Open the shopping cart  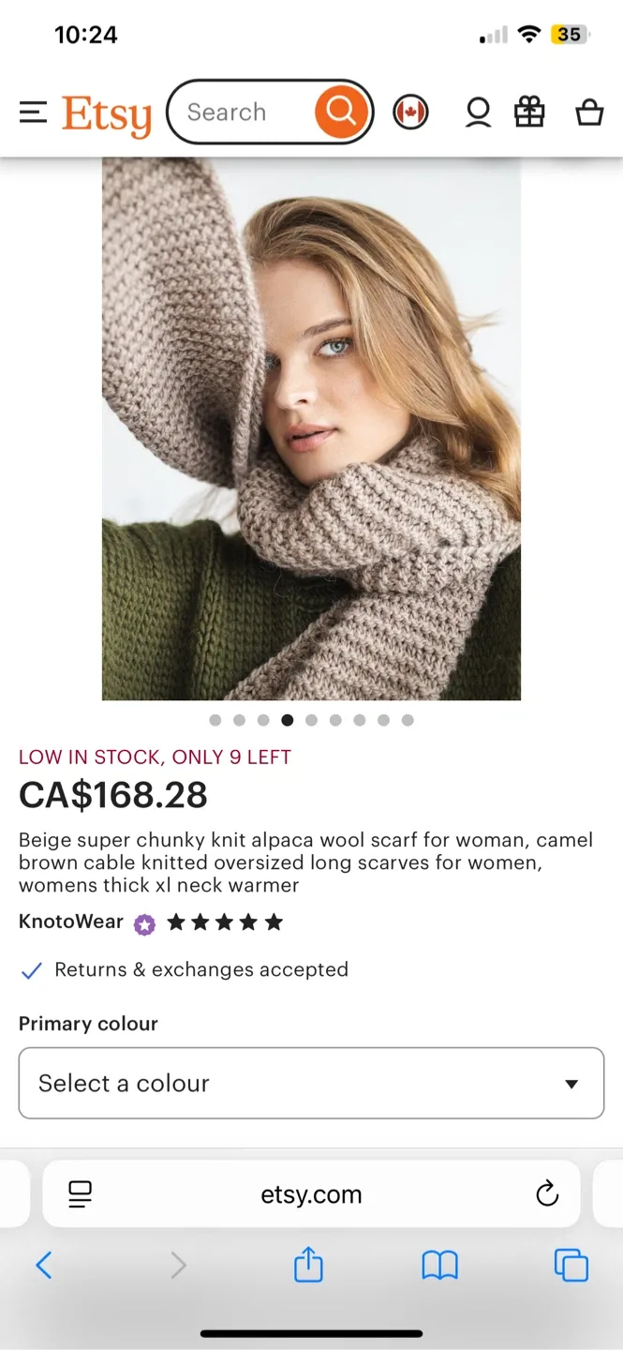coord(589,112)
